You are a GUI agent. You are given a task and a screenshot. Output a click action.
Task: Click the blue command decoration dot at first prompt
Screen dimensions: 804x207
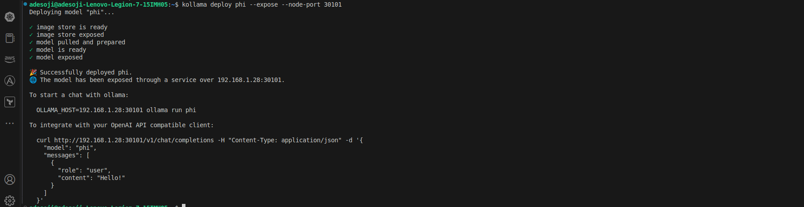click(x=25, y=4)
